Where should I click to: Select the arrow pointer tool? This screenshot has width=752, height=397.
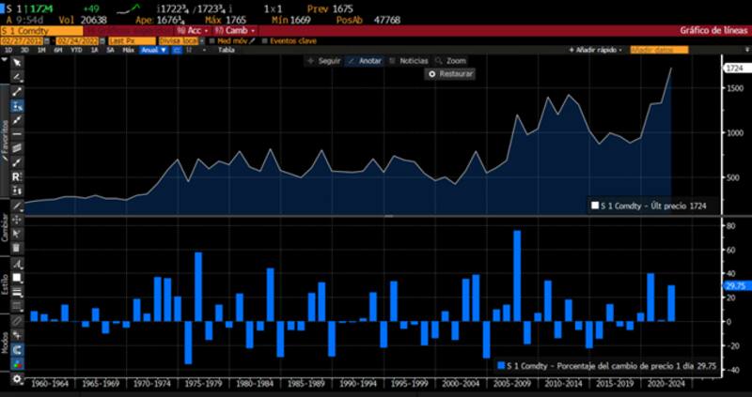point(17,62)
